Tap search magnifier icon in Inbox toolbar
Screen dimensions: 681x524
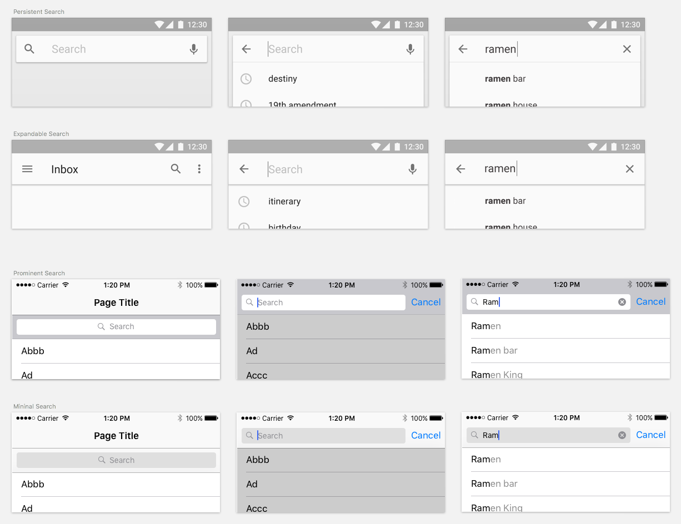176,169
